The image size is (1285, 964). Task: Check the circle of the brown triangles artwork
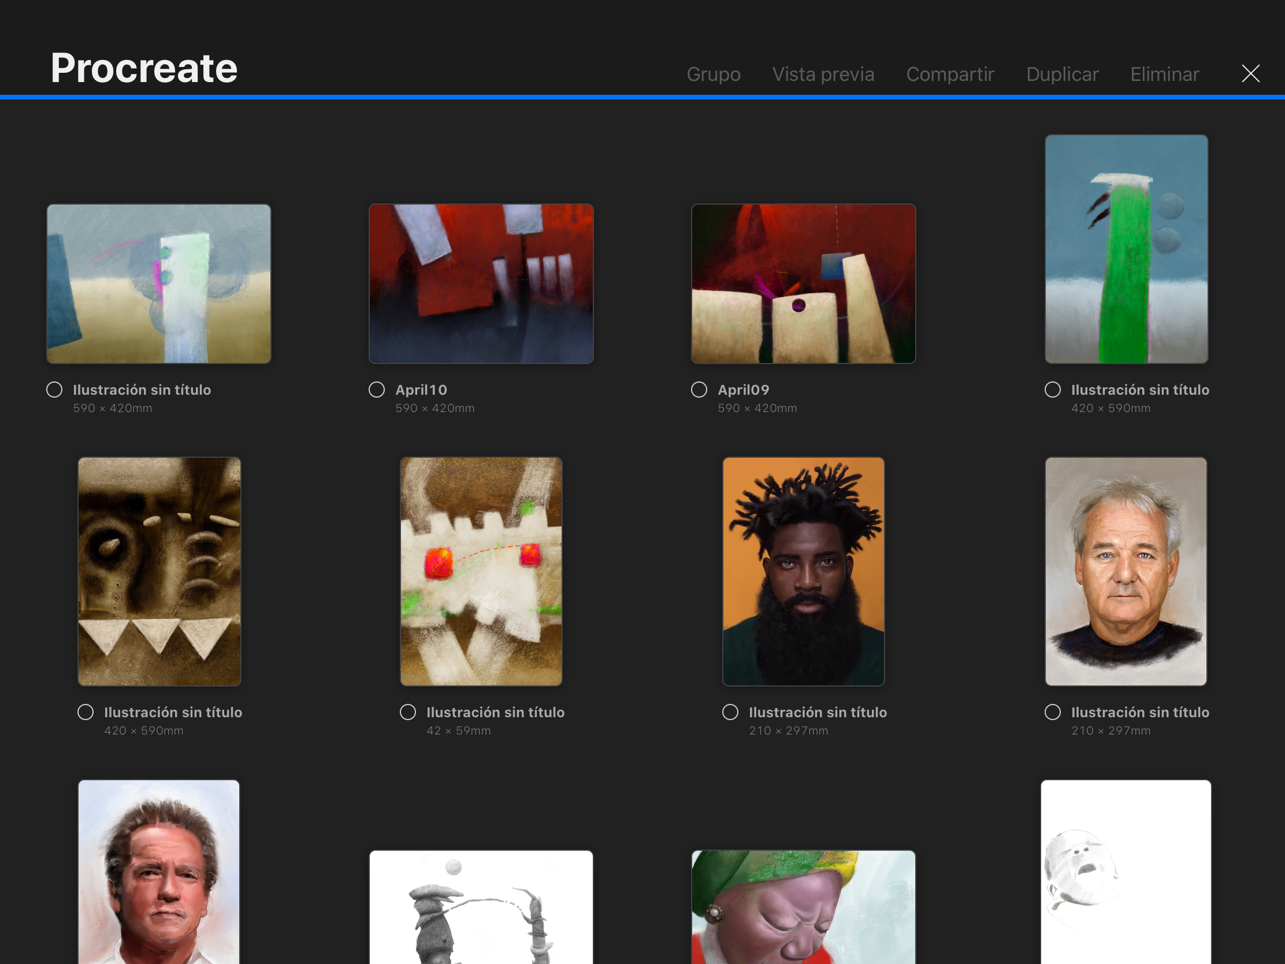point(86,712)
